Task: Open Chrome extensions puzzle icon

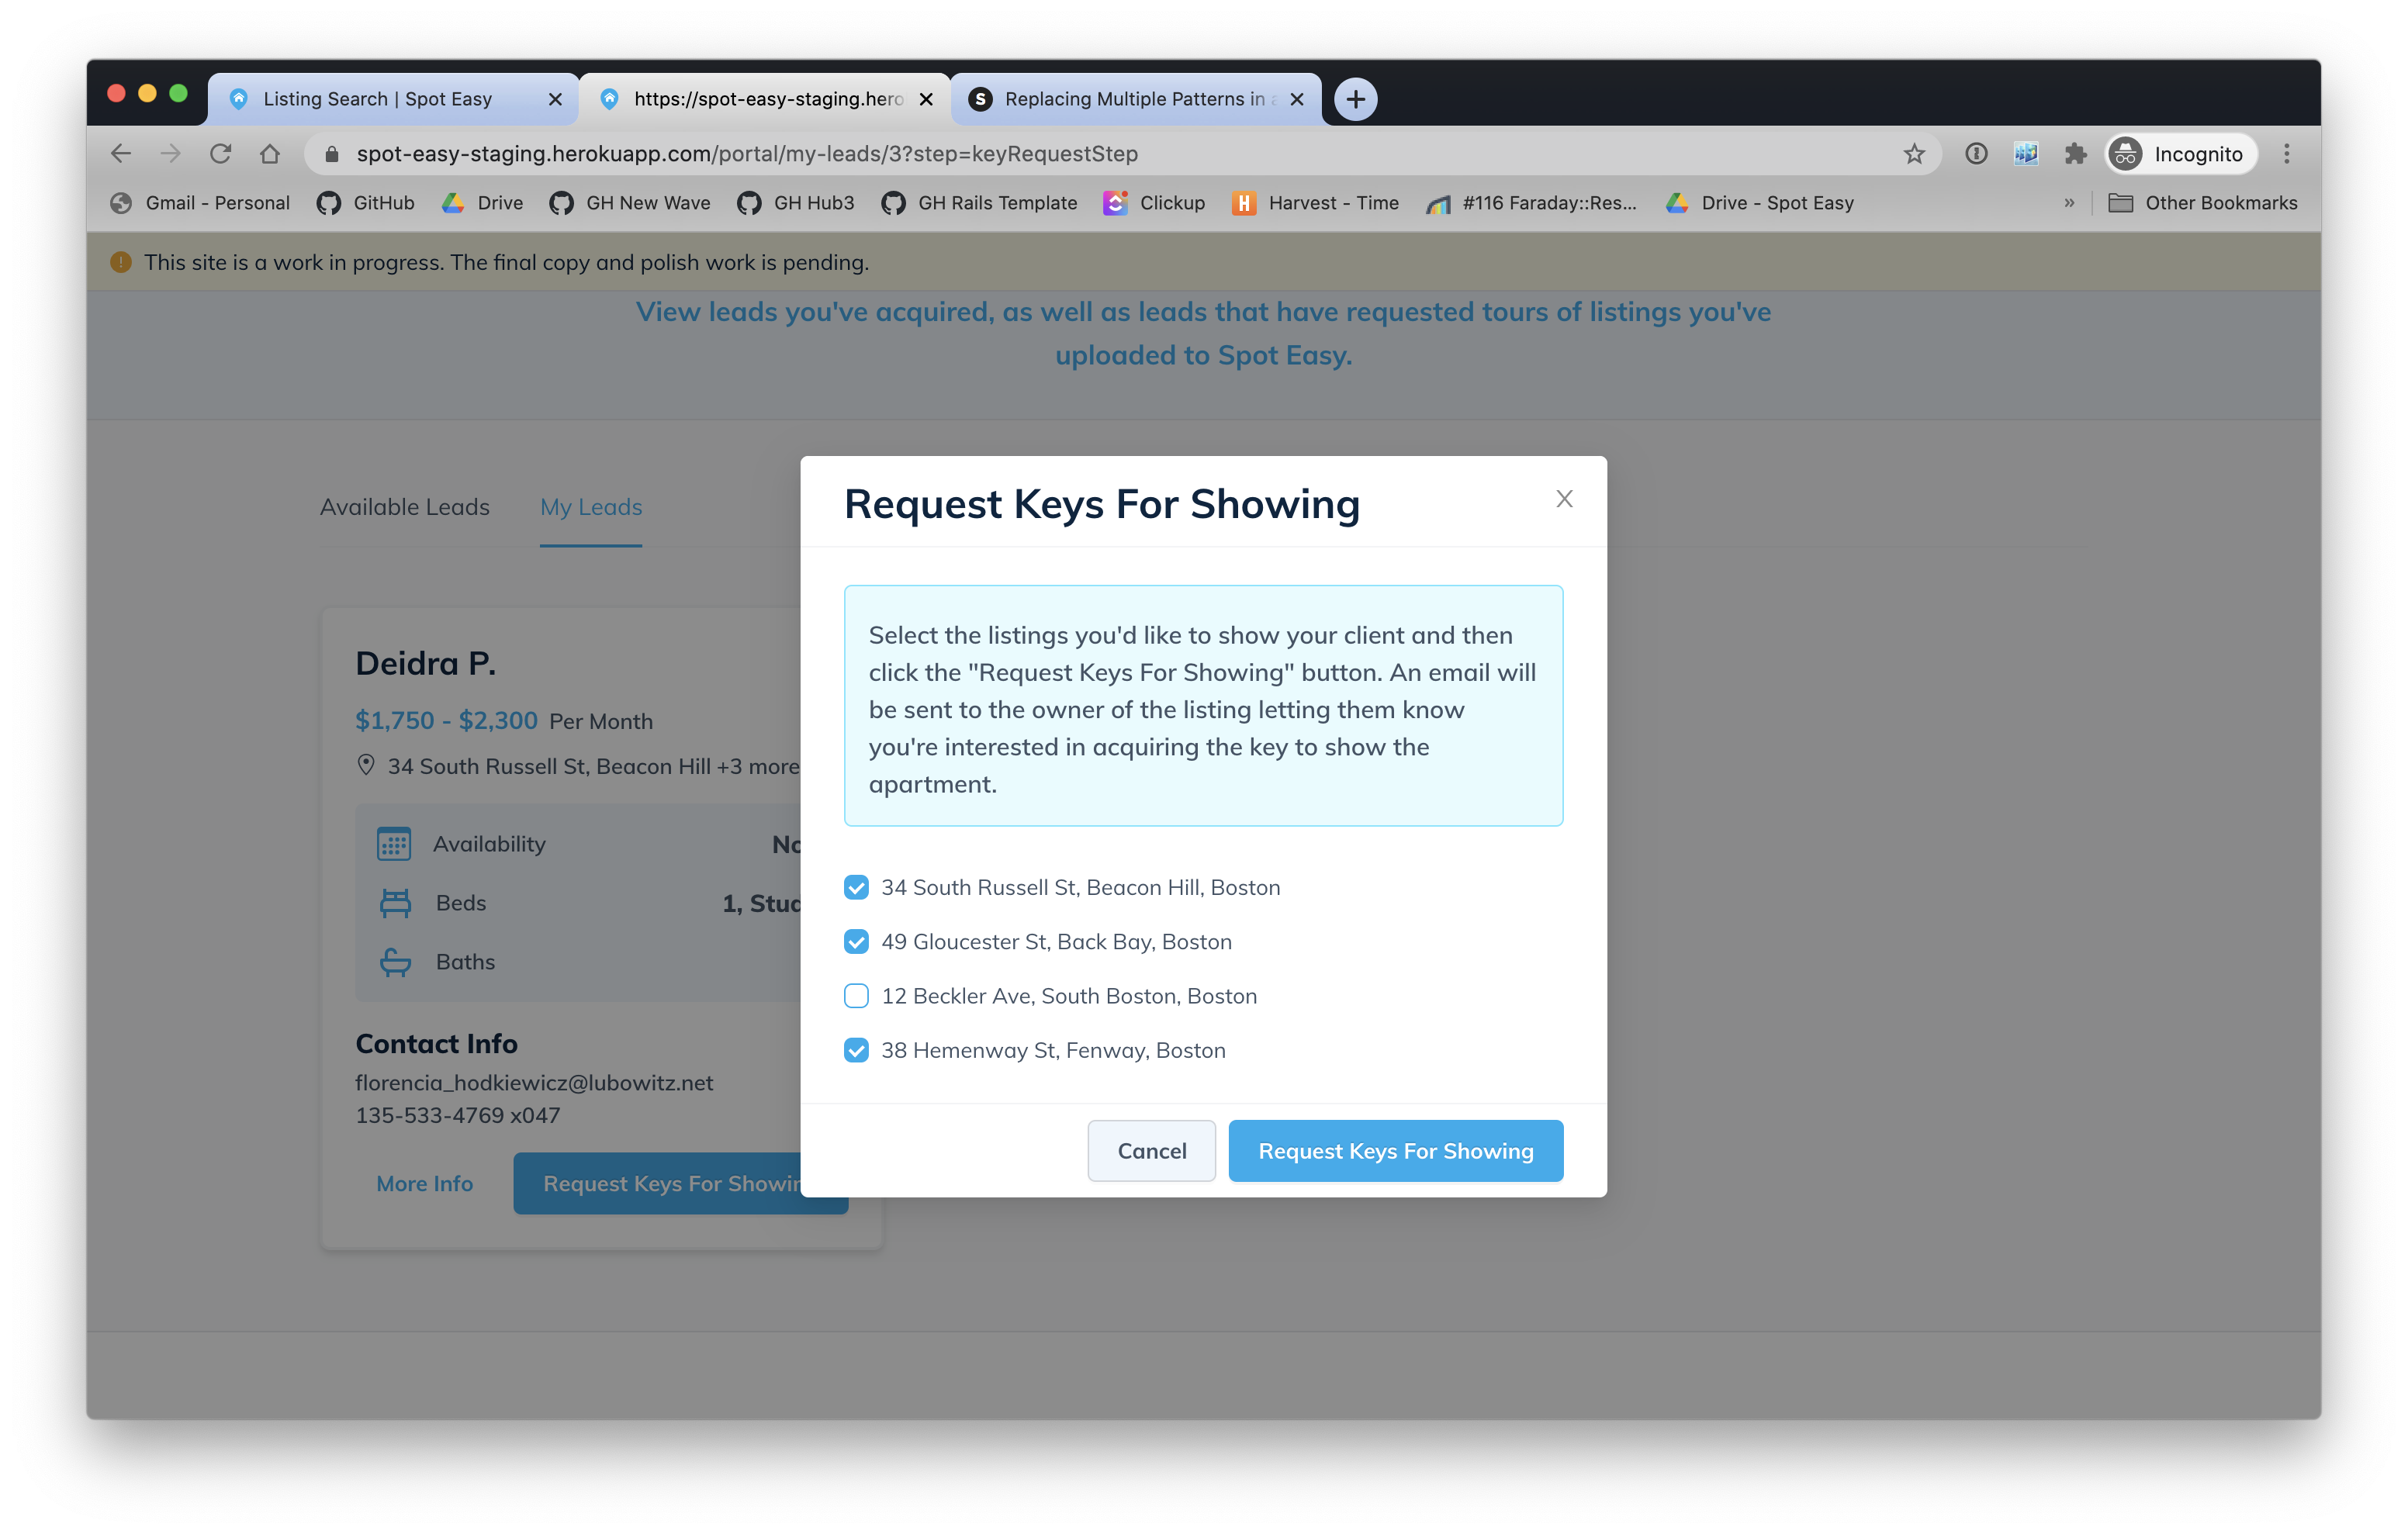Action: [x=2075, y=154]
